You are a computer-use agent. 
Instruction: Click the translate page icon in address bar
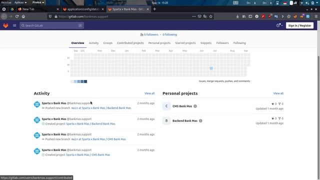point(205,16)
